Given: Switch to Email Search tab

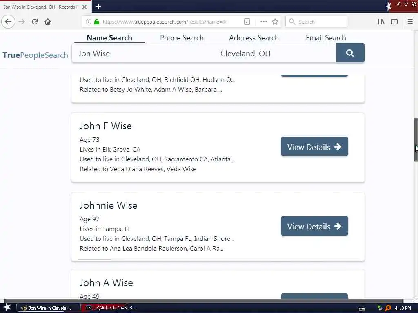Looking at the screenshot, I should click(x=326, y=38).
